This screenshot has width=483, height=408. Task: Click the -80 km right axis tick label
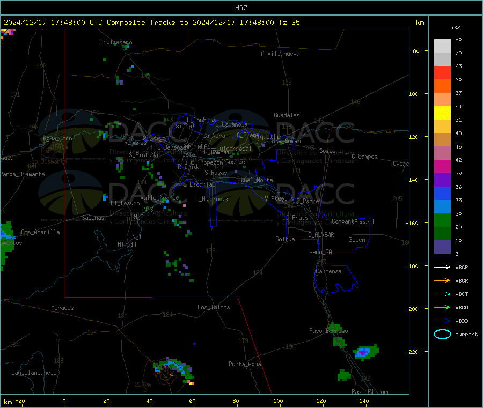(414, 51)
